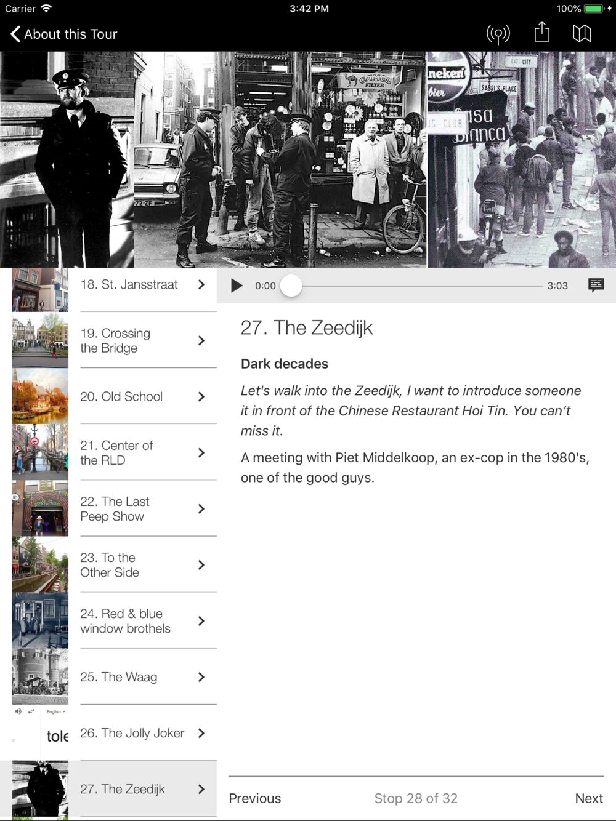Move the audio progress slider knob
Viewport: 616px width, 821px height.
coord(291,286)
